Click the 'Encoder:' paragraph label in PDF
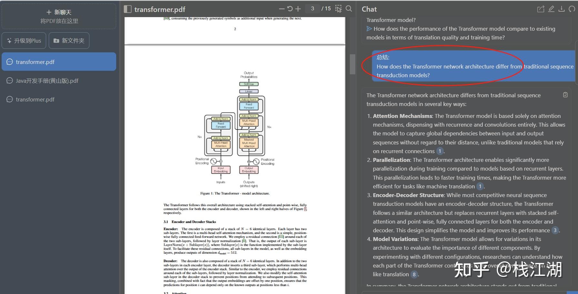 (x=171, y=229)
